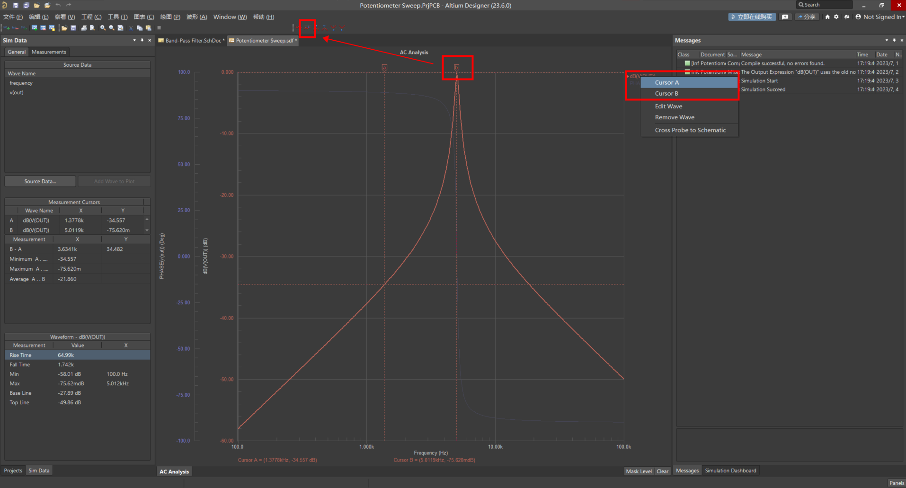906x488 pixels.
Task: Click the zoom out magnifier toolbar icon
Action: click(112, 28)
